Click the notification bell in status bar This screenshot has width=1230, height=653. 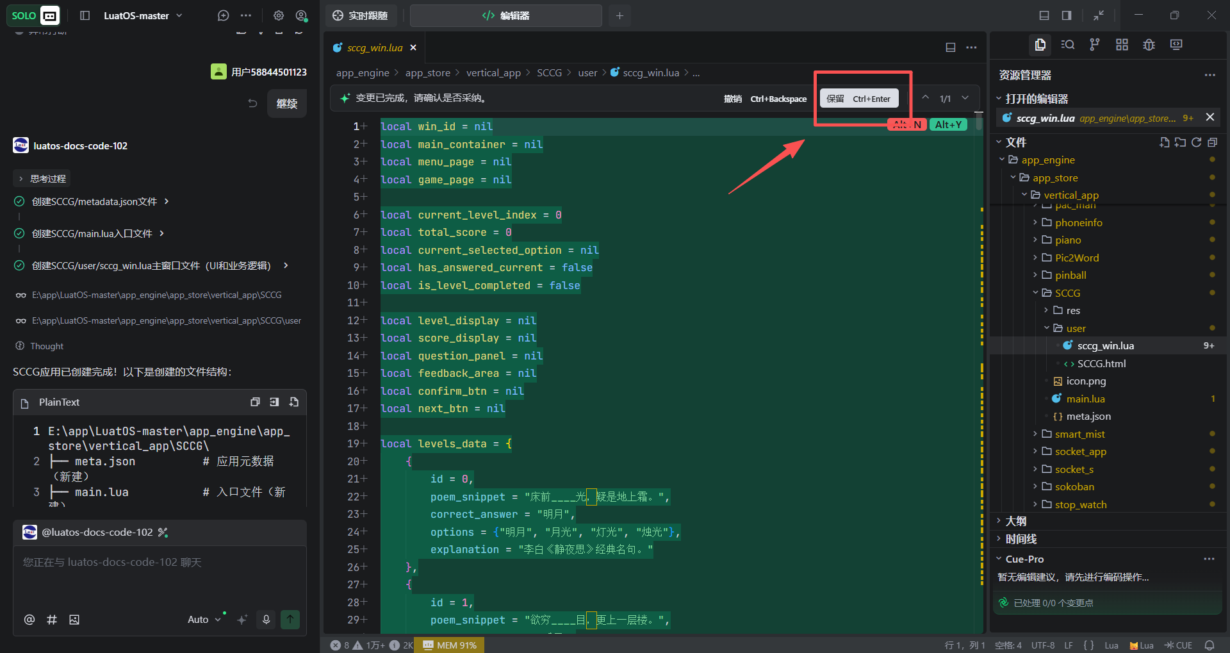pyautogui.click(x=1209, y=645)
